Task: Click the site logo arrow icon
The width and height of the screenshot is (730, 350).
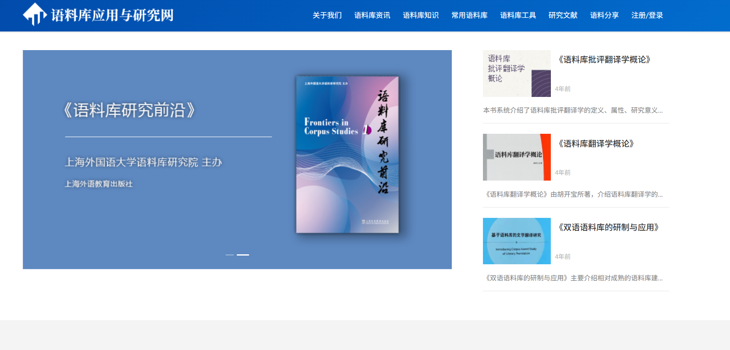Action: point(34,14)
